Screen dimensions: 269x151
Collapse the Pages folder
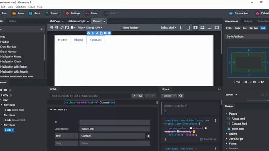point(227,114)
